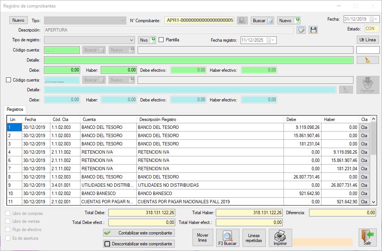Click the edit description note icon
The image size is (382, 251).
(301, 30)
